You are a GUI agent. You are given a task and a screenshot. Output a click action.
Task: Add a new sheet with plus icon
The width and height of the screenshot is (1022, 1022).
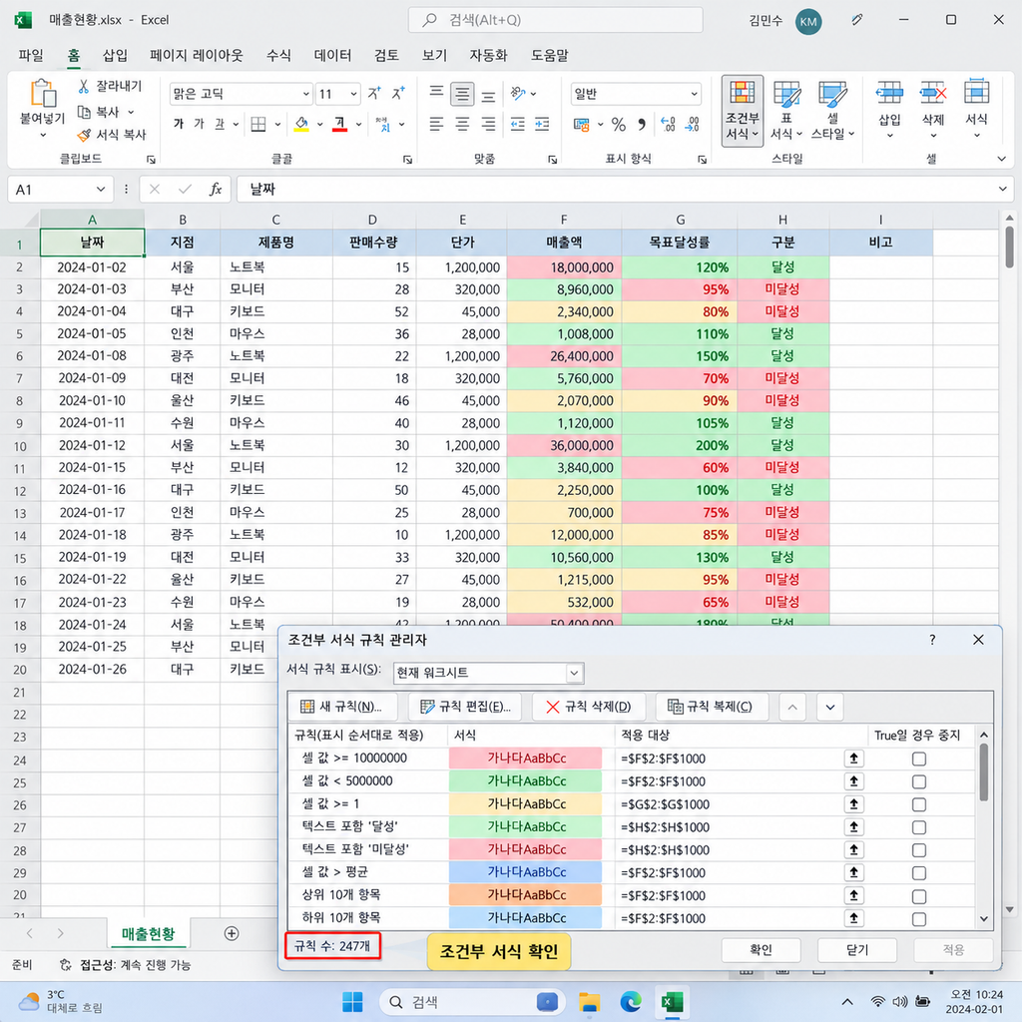(x=232, y=933)
